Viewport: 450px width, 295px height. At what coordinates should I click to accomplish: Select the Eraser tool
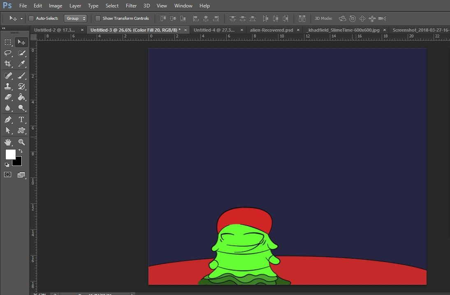point(8,97)
